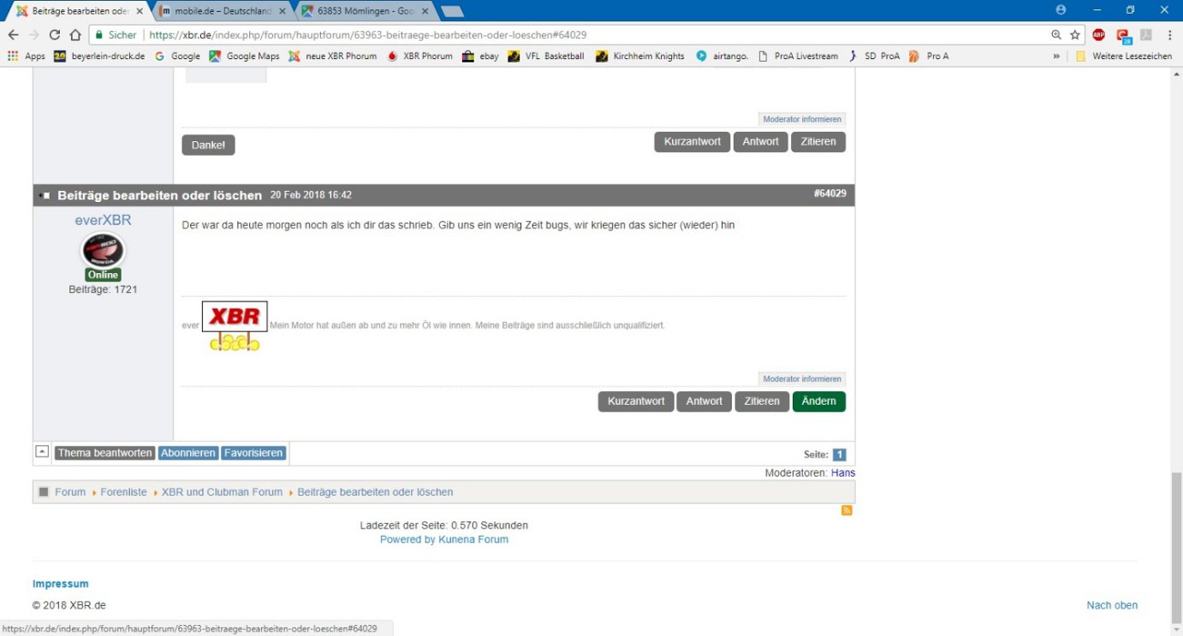Image resolution: width=1183 pixels, height=636 pixels.
Task: Click the zoom magnifier icon in the address bar
Action: click(1056, 35)
